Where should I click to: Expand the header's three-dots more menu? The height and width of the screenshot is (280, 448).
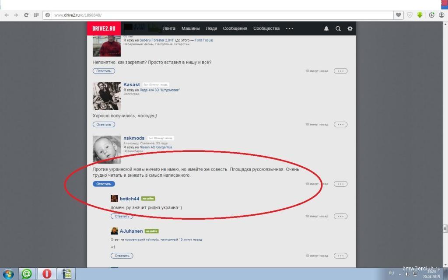(289, 28)
